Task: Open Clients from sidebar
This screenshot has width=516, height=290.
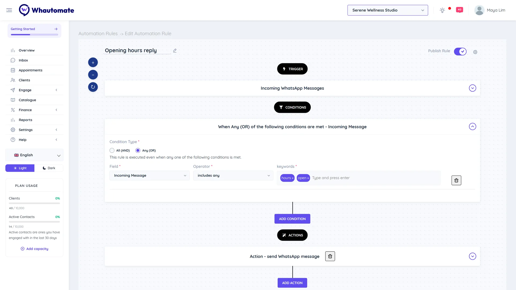Action: click(x=34, y=80)
